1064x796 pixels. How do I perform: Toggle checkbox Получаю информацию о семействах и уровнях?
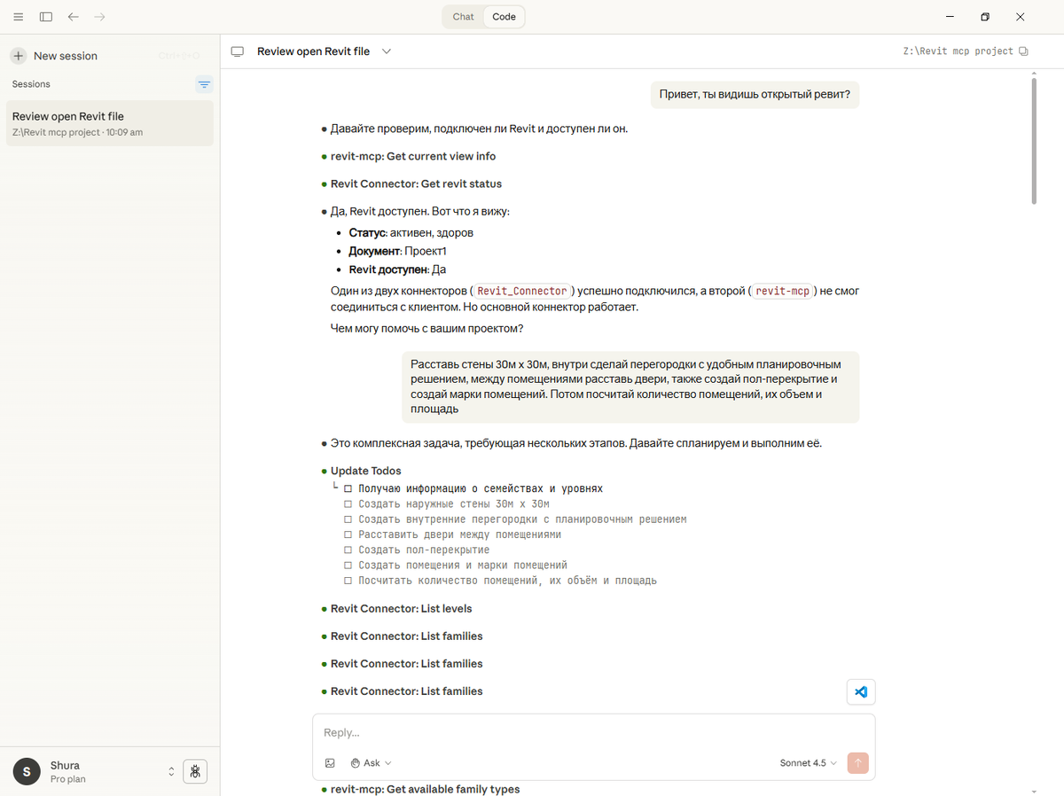tap(348, 488)
